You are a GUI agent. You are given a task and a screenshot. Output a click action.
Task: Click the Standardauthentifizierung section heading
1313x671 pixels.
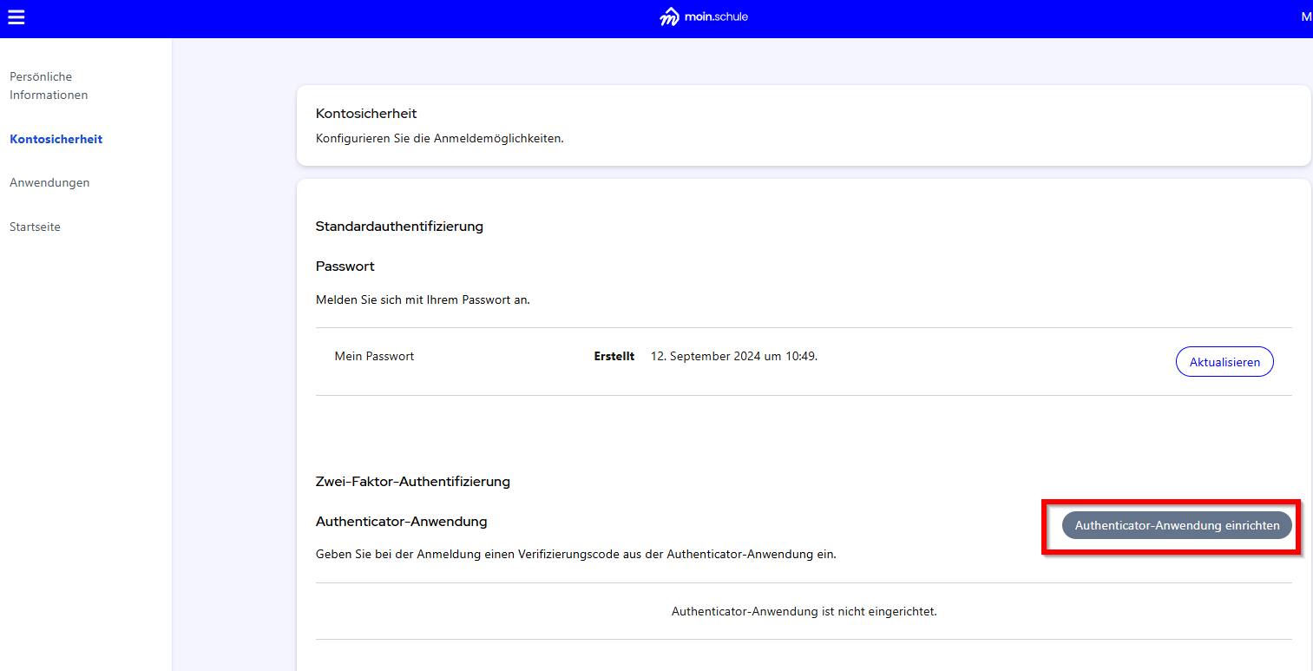point(399,227)
